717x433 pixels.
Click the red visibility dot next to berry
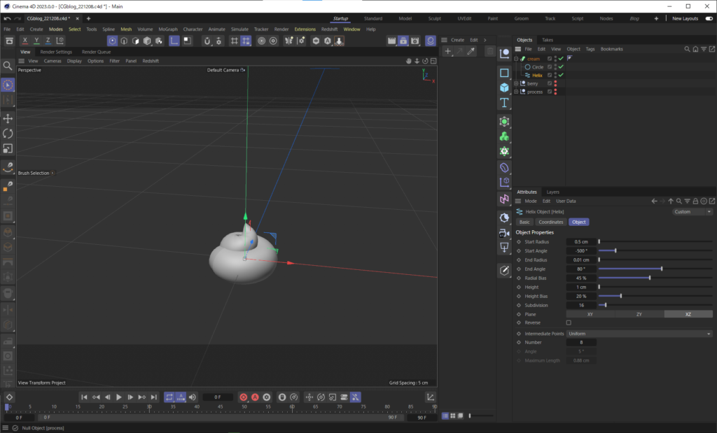(555, 83)
